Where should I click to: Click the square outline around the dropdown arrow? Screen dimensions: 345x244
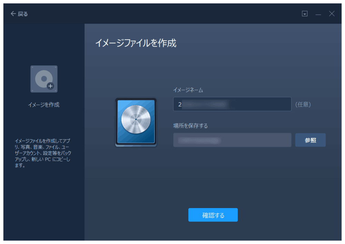pos(305,13)
